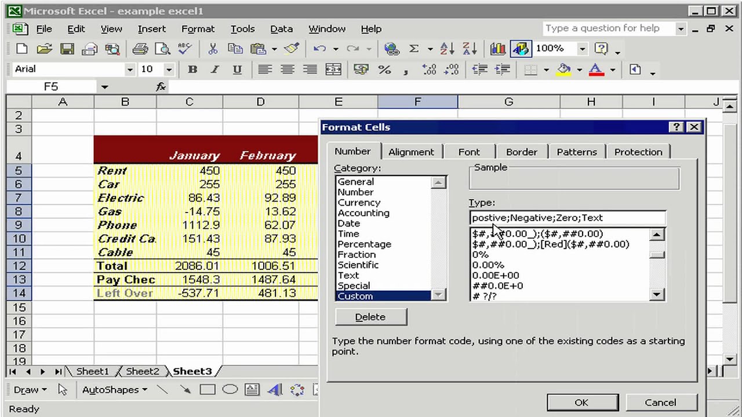Insert hyperlink with globe icon

(x=391, y=49)
